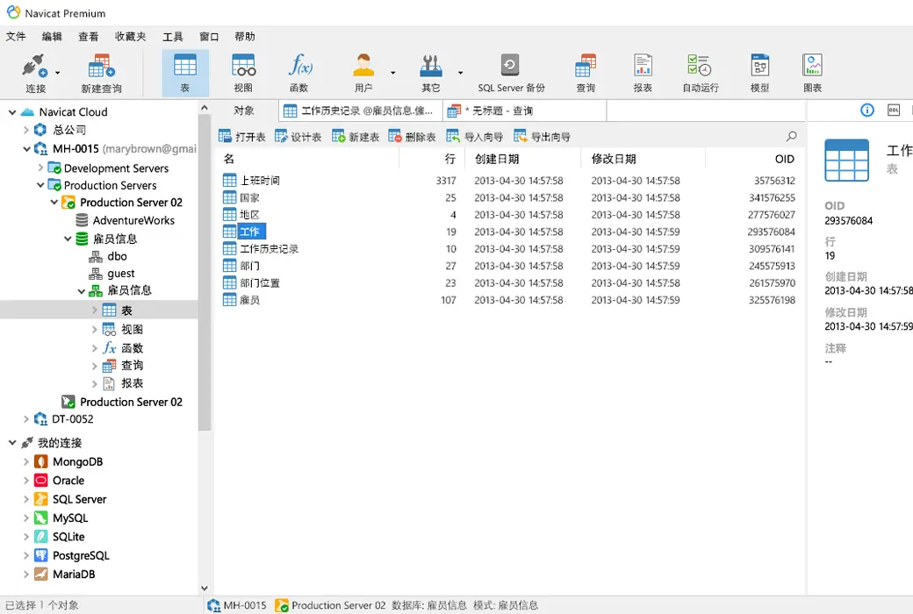Open the 模型 (Model) toolbar icon
The height and width of the screenshot is (614, 913).
(x=760, y=74)
